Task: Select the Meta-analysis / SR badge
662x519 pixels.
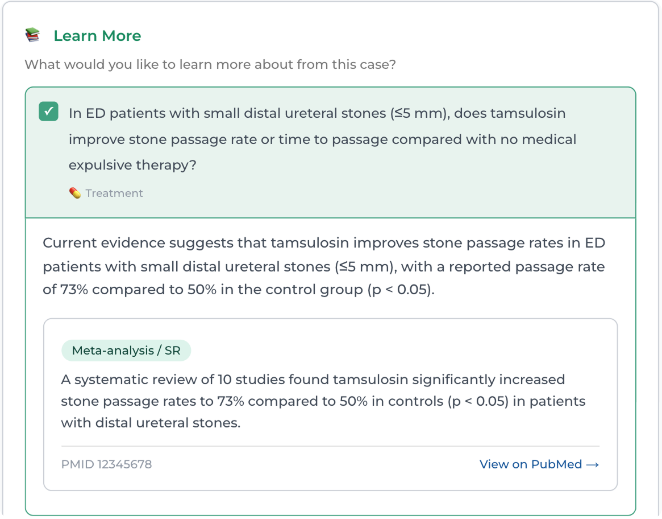Action: 126,351
